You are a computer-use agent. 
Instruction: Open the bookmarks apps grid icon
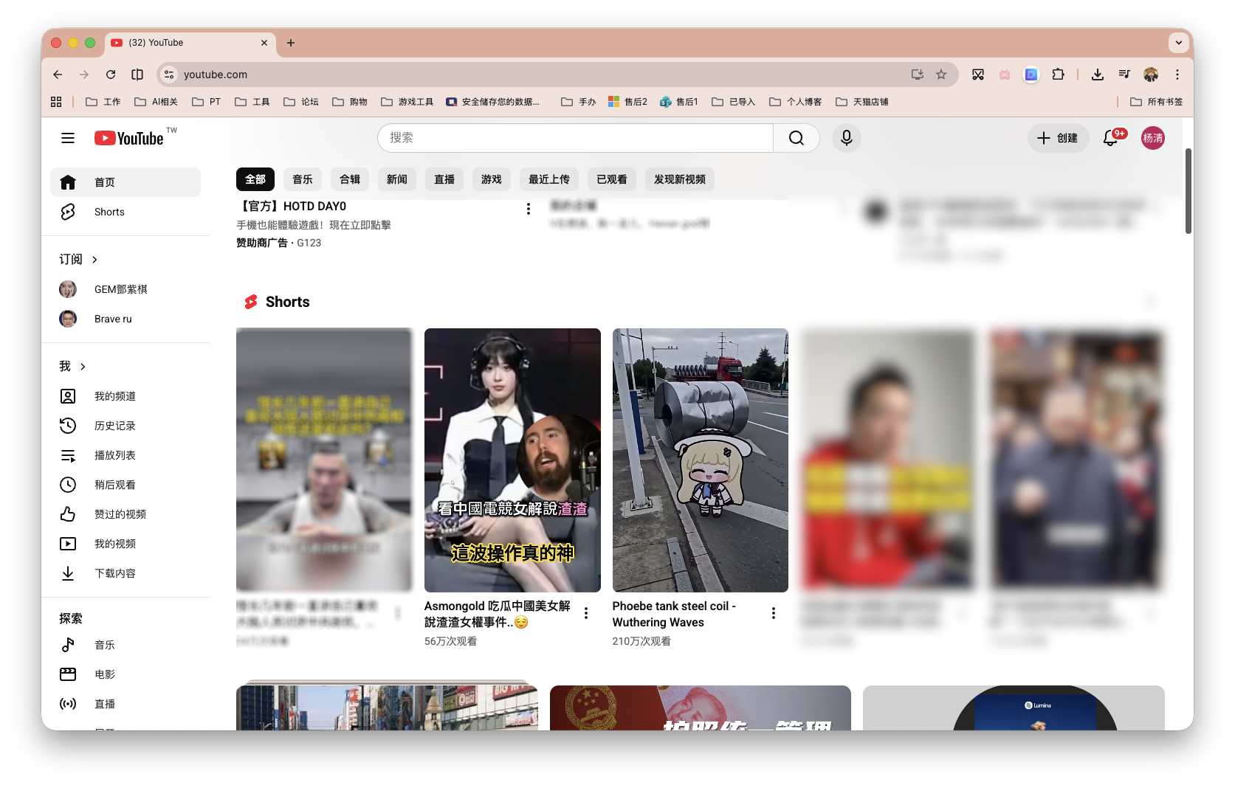(56, 102)
